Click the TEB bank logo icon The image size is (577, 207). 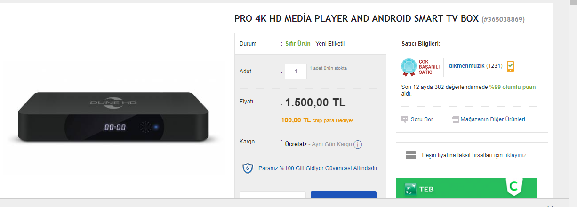pyautogui.click(x=410, y=189)
